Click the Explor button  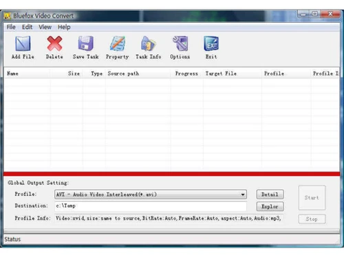(270, 206)
